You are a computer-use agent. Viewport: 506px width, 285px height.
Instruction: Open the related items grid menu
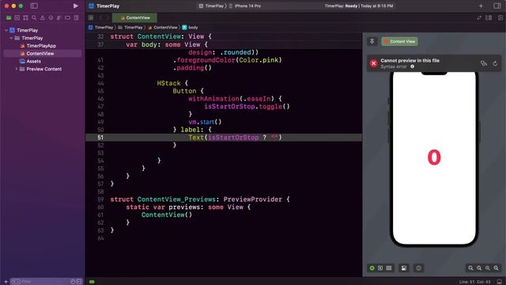[x=91, y=17]
